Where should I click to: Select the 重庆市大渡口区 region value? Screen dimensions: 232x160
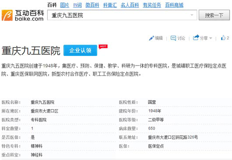44,111
